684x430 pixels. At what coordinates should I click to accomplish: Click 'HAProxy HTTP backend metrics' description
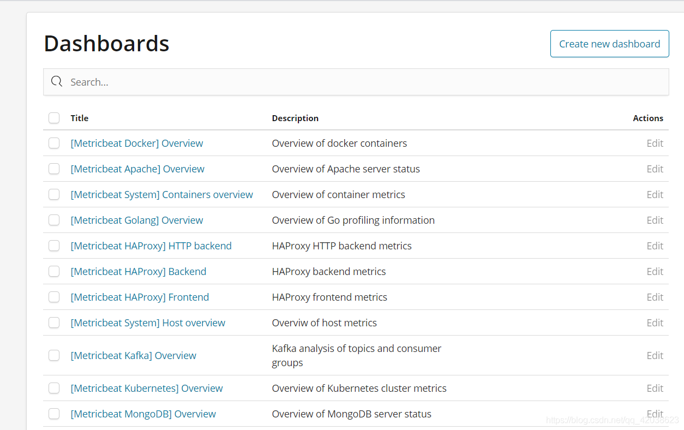pos(341,246)
